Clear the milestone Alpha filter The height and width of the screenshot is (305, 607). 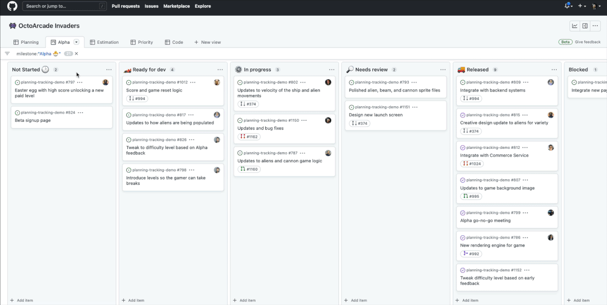(x=76, y=54)
